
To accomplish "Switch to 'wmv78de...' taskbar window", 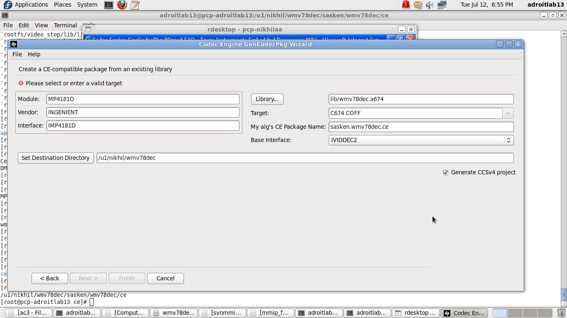I will tap(174, 313).
